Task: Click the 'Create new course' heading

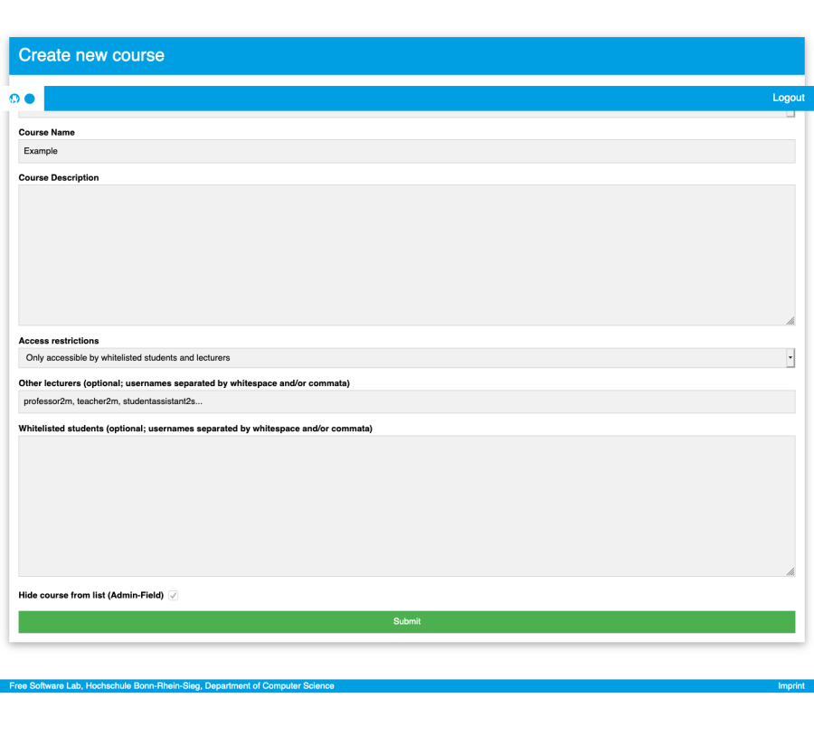Action: tap(91, 55)
